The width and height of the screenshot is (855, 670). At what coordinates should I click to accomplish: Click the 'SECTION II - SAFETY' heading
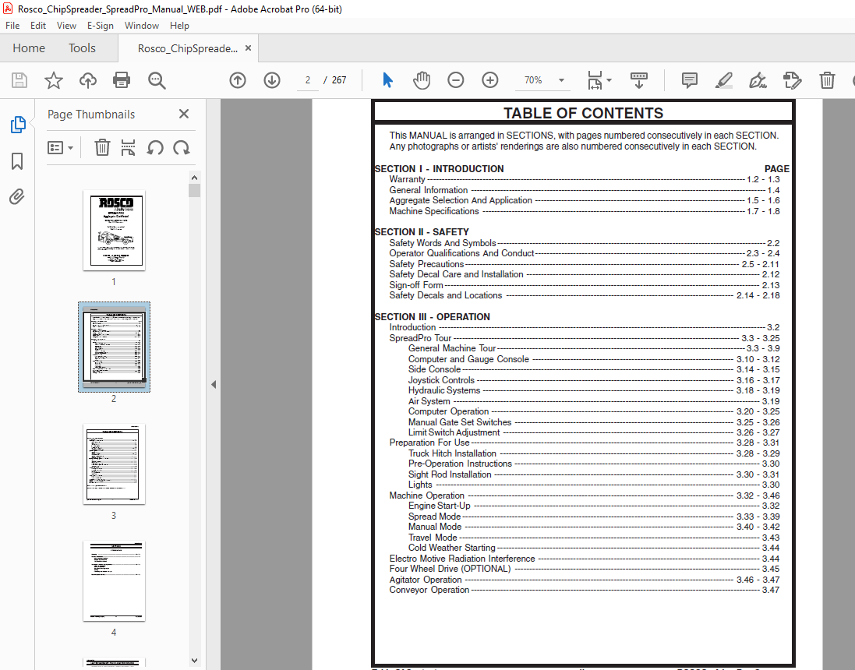pos(422,231)
